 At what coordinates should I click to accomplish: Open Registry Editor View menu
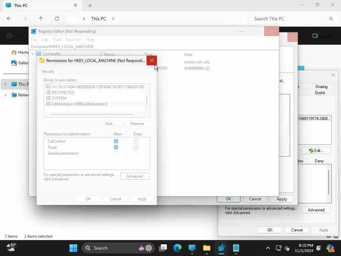click(57, 40)
